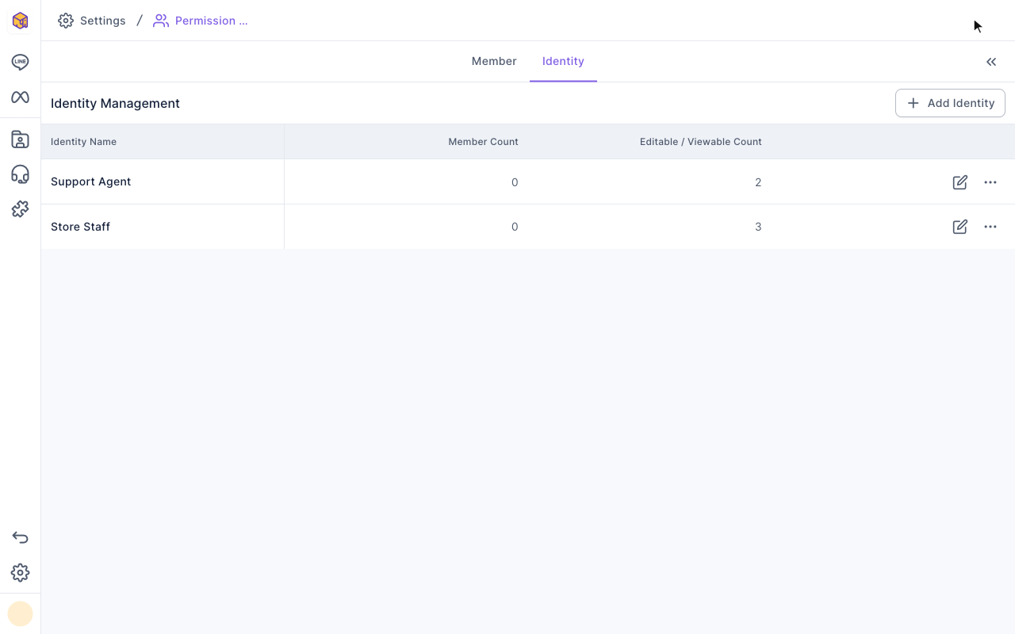Open more options for Support Agent
Image resolution: width=1015 pixels, height=634 pixels.
990,182
